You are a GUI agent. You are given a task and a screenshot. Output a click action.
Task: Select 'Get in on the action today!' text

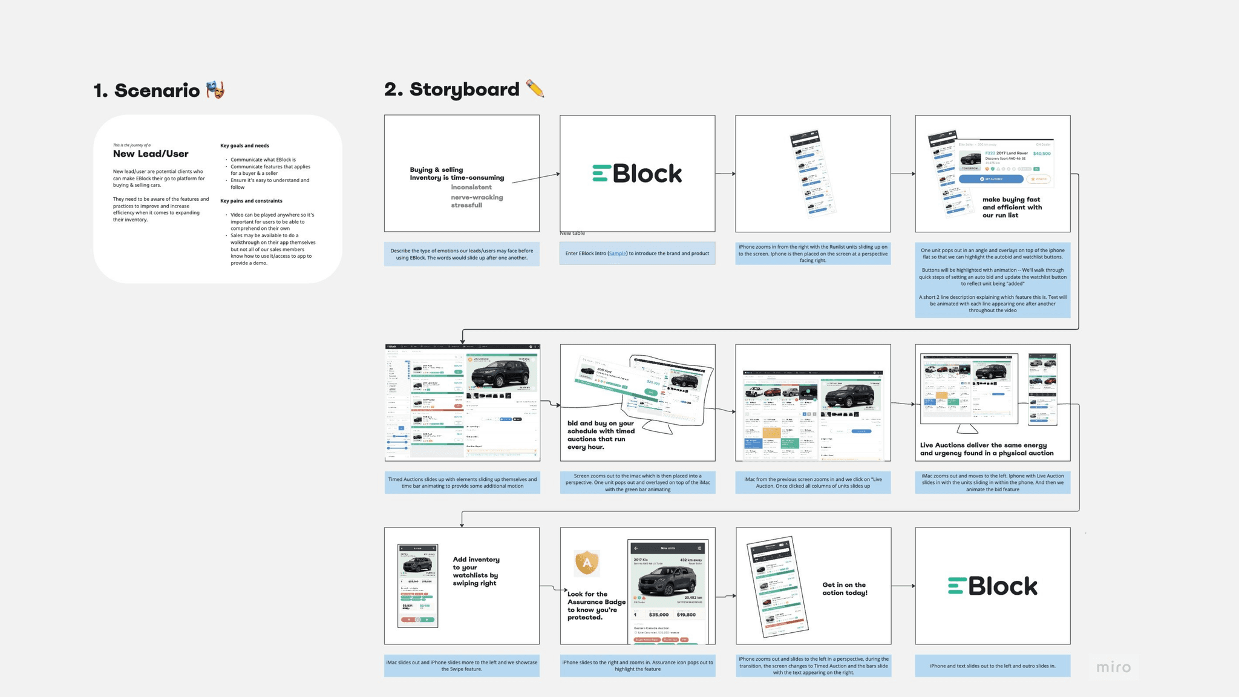click(x=845, y=589)
